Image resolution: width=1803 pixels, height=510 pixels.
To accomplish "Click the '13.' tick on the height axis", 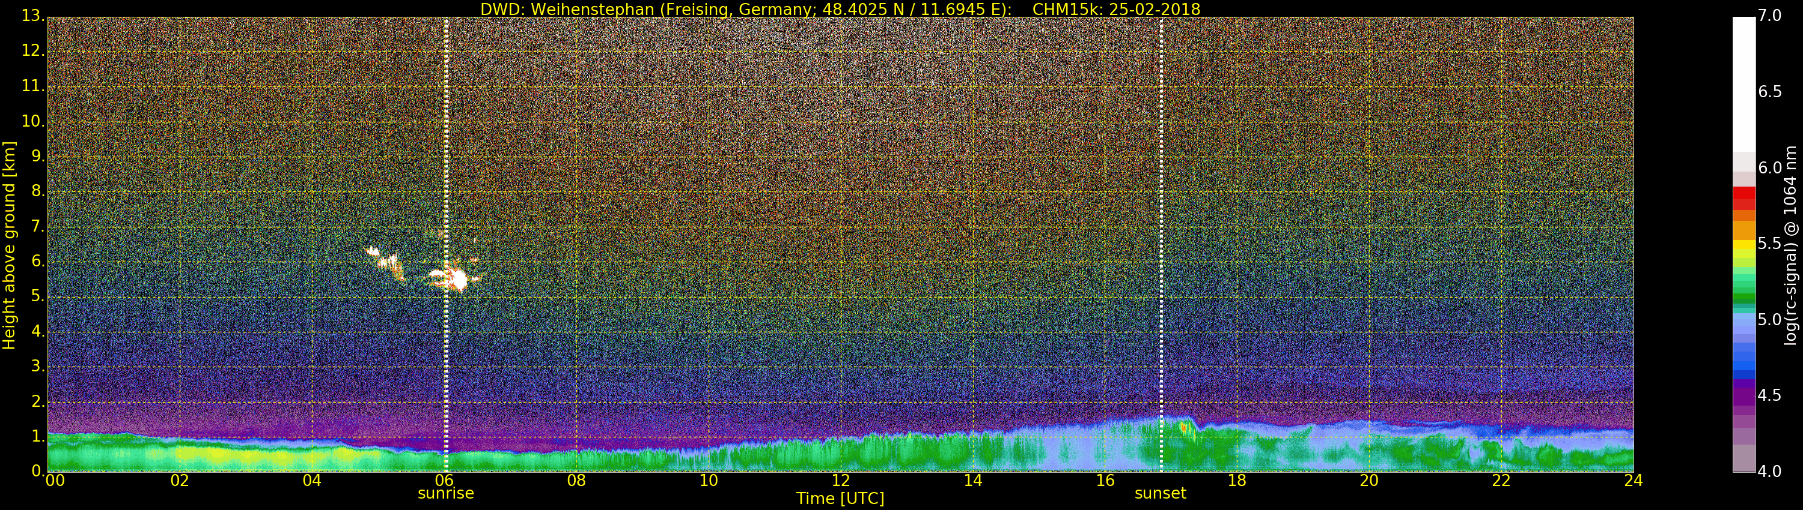I will pyautogui.click(x=34, y=17).
